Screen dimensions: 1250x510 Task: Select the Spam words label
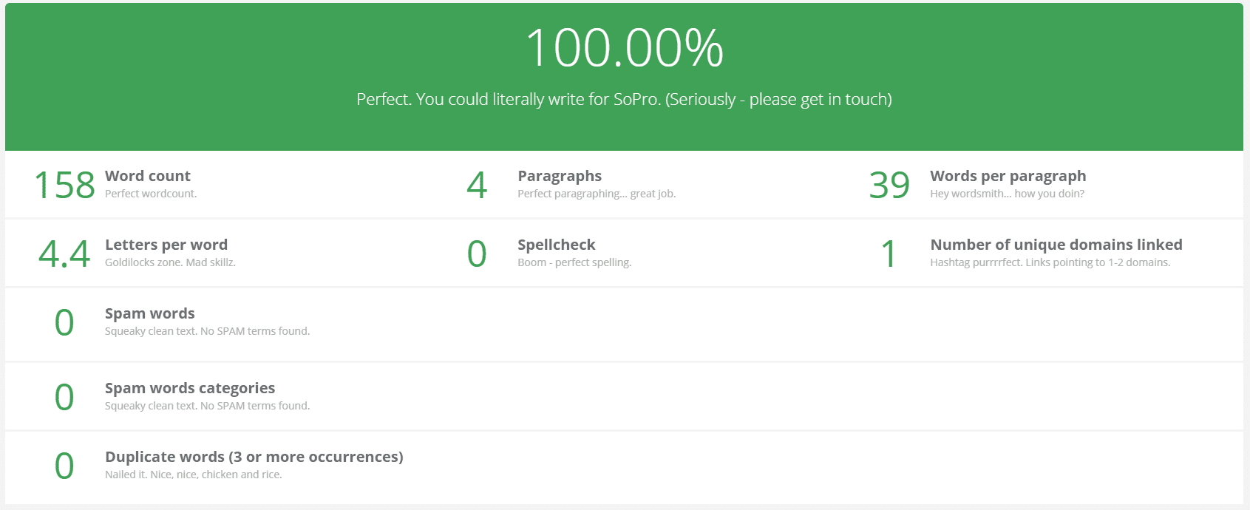(150, 313)
